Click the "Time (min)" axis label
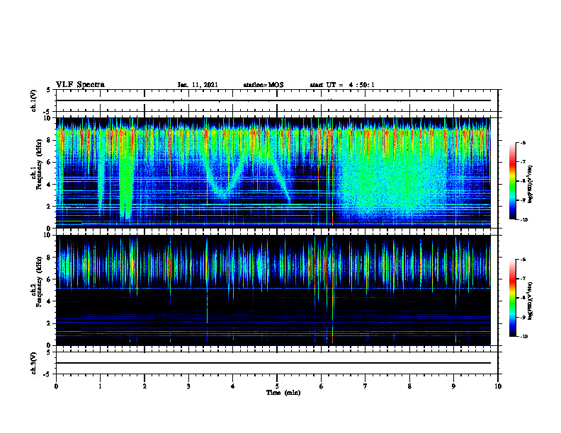 click(283, 393)
